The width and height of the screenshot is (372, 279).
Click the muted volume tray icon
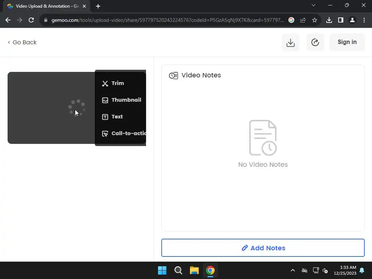click(325, 270)
